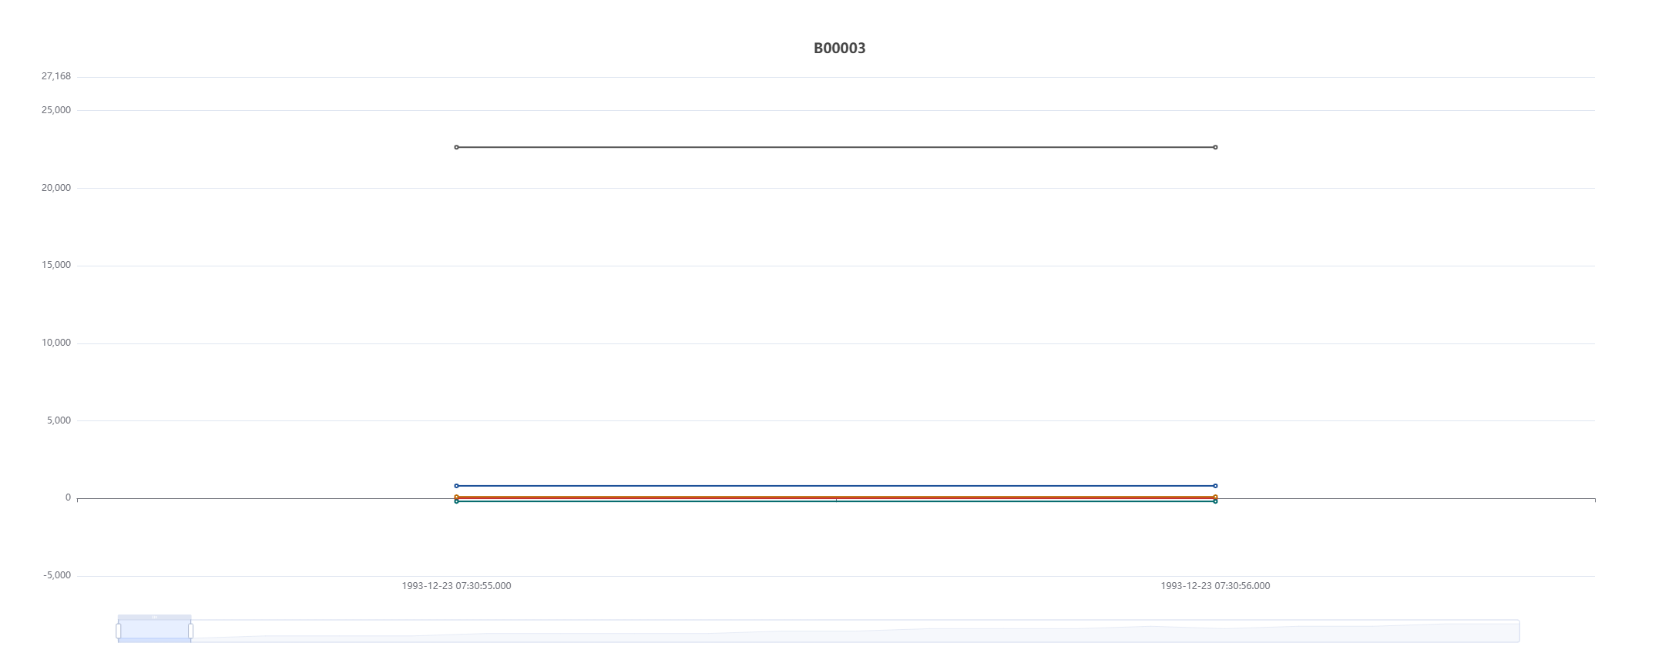
Task: Click the unselected area of the zoom slider track
Action: tap(848, 631)
